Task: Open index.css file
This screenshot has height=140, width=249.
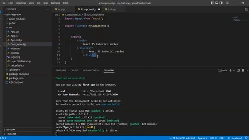Action: (16, 49)
